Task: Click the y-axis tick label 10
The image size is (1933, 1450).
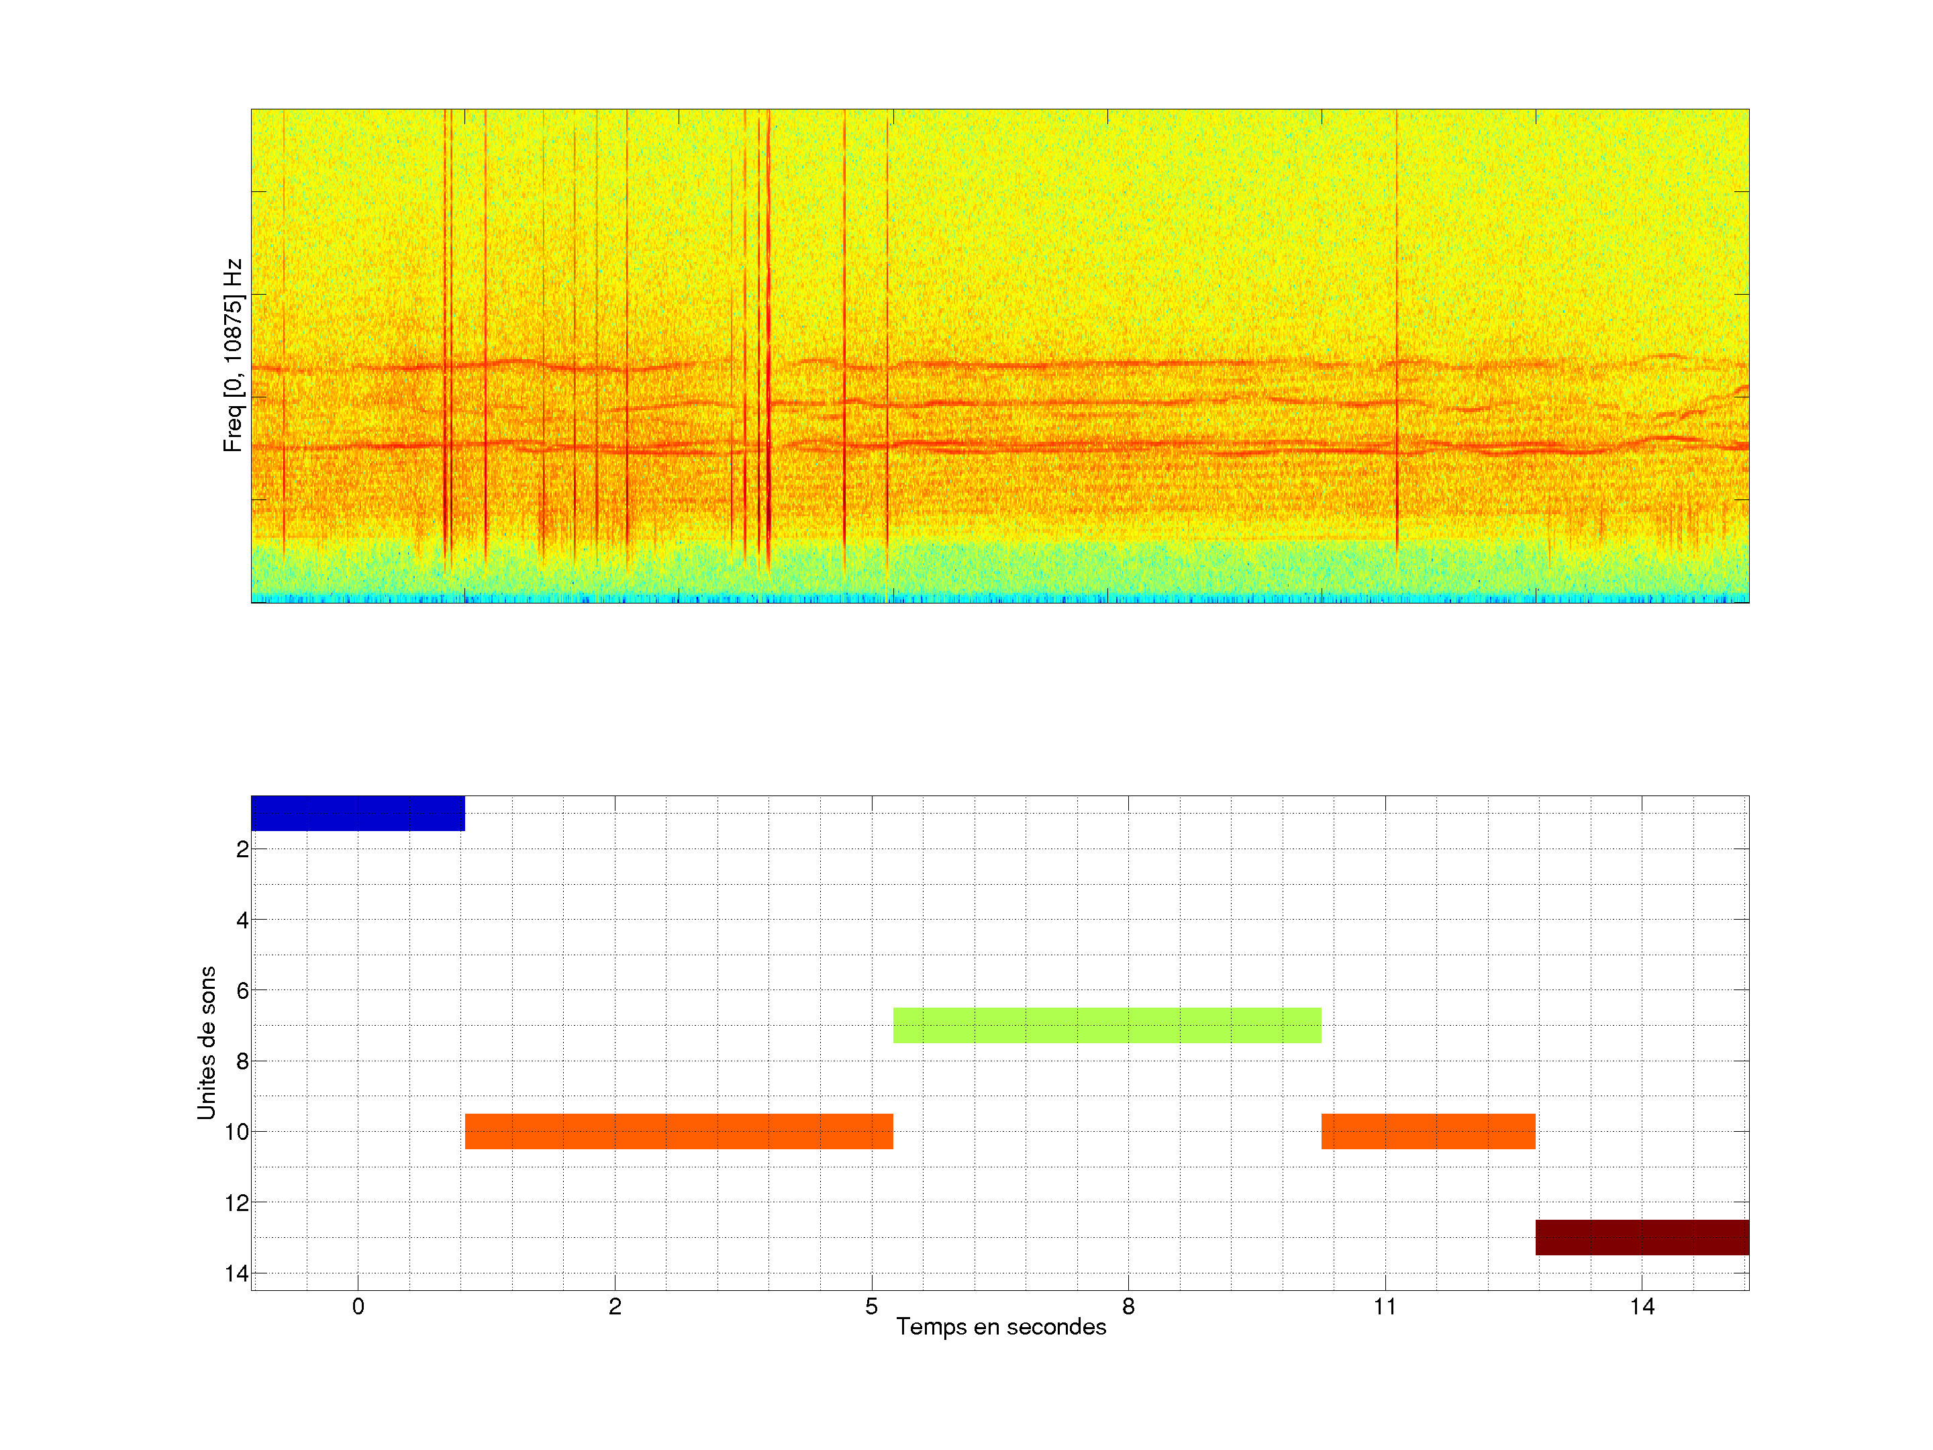Action: (x=237, y=1132)
